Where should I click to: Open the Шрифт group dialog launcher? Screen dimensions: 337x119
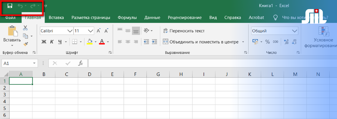[110, 52]
